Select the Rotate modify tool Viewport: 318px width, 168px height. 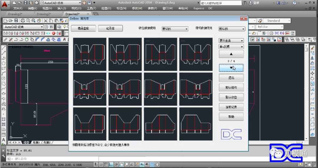(312, 79)
